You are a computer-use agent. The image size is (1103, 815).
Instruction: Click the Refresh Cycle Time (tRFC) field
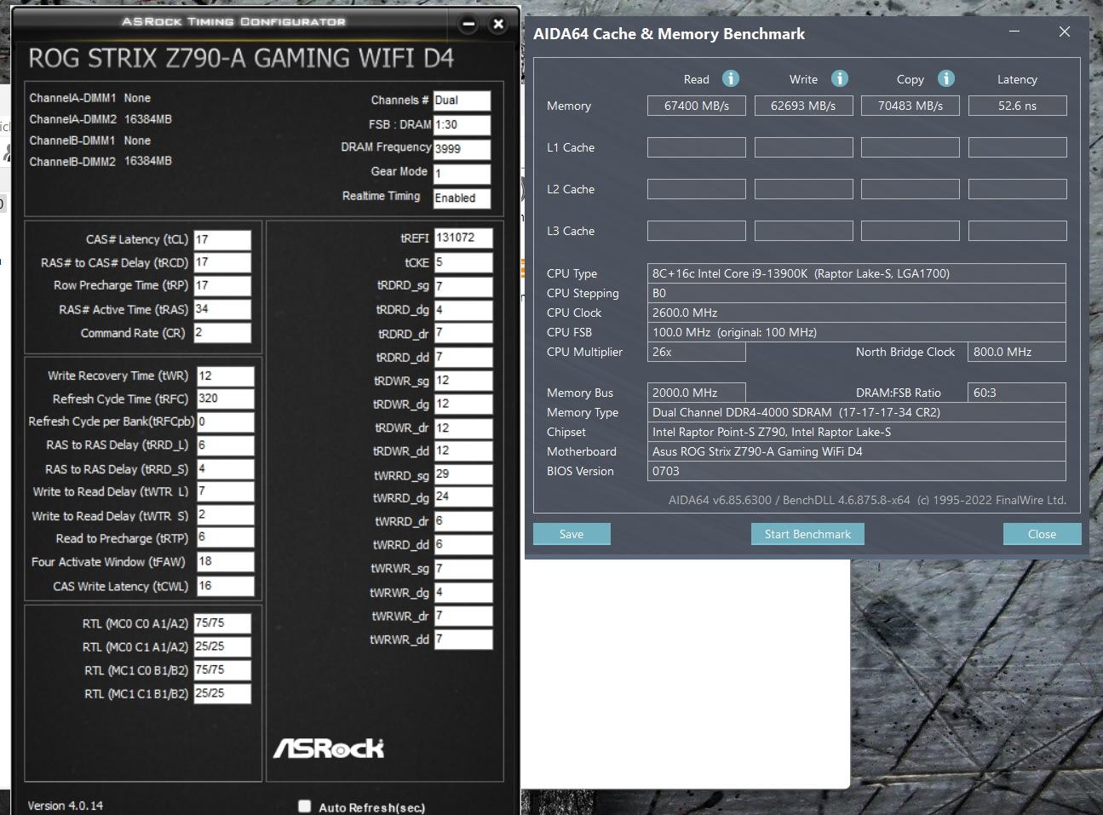click(225, 399)
